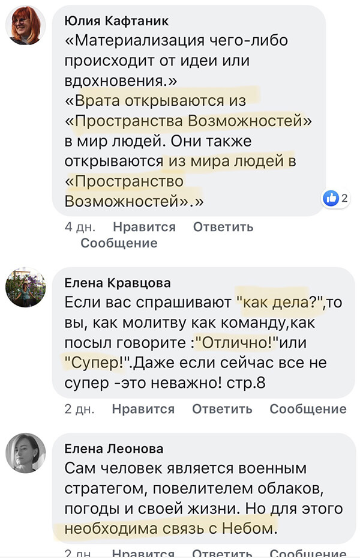Click the name Юлия Кафтаник
This screenshot has height=559, width=360.
(x=116, y=20)
